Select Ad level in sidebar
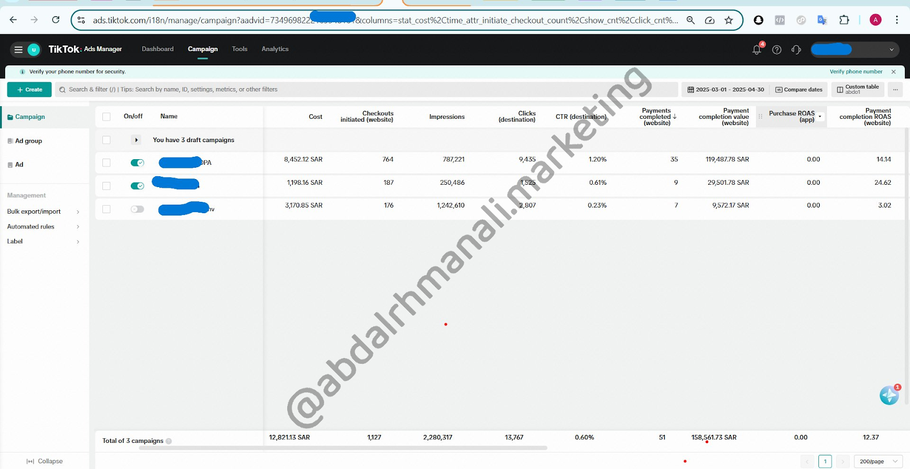Viewport: 910px width, 469px height. [x=19, y=164]
